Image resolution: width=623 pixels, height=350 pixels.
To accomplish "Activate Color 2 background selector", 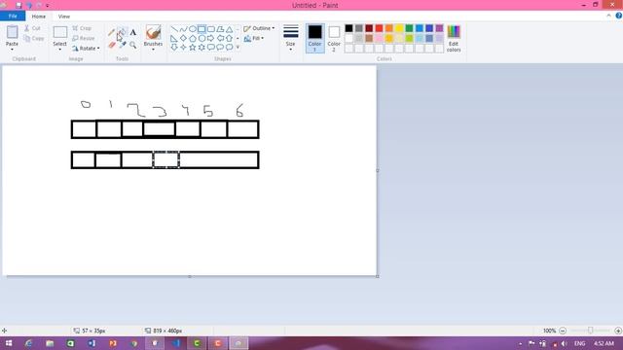I will pyautogui.click(x=334, y=38).
